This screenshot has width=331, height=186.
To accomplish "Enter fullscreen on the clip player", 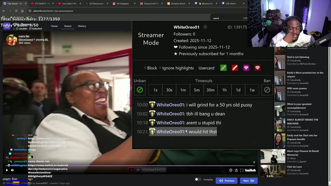I will pos(242,170).
